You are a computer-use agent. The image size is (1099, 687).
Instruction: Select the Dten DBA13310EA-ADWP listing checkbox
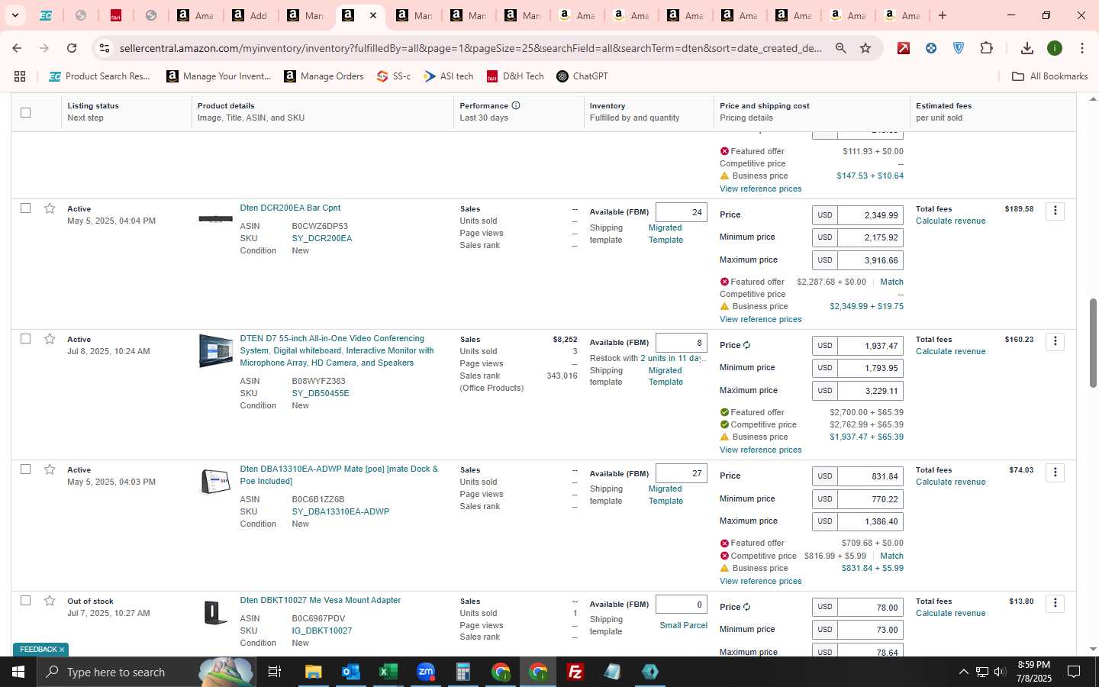pos(25,469)
